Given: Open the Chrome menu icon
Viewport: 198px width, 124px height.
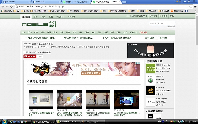Looking at the screenshot, I should point(195,7).
